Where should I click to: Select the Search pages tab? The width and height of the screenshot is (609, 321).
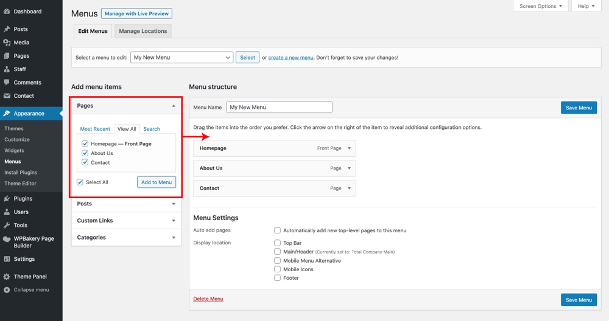(x=152, y=129)
